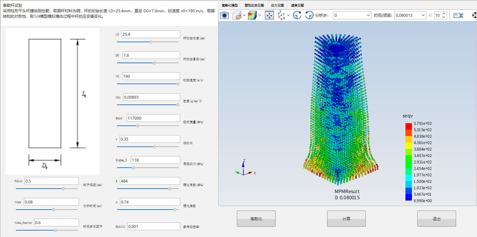Viewport: 477px width, 237px height.
Task: Toggle the small blue square checkbox
Action: [430, 15]
